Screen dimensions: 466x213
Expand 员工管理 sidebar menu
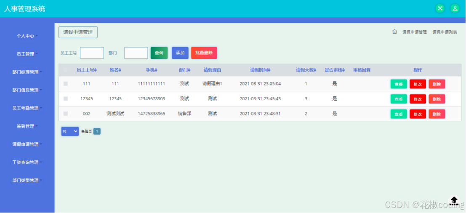tap(27, 54)
